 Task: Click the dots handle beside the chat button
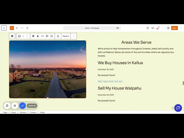[172, 108]
